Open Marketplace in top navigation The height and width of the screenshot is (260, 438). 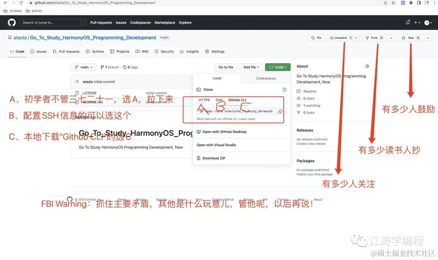pyautogui.click(x=165, y=23)
